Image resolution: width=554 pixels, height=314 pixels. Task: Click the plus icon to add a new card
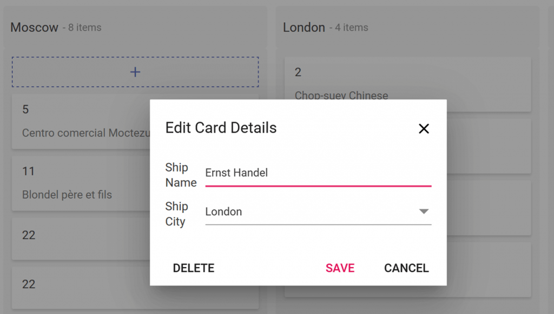click(135, 71)
